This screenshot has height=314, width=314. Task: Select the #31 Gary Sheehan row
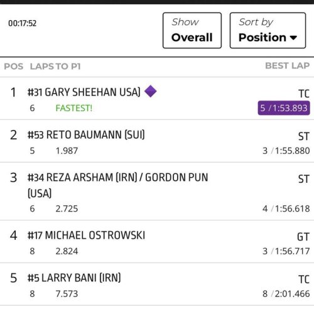(157, 99)
